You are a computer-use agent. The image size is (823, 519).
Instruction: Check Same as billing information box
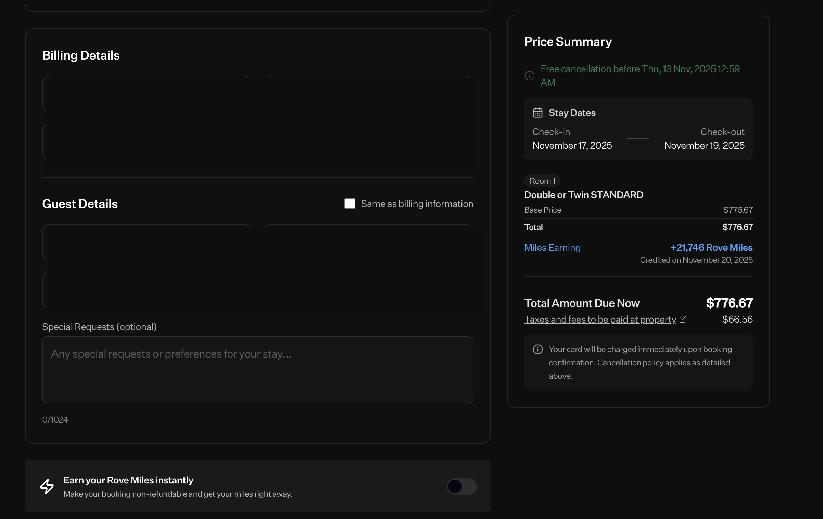(350, 204)
